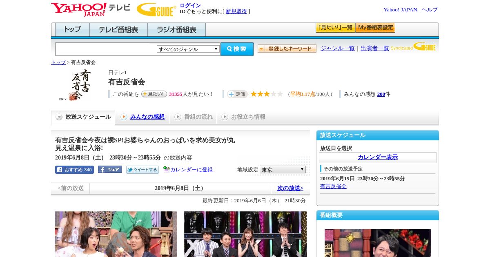Switch to the トップ tab
Image resolution: width=490 pixels, height=257 pixels.
(x=72, y=30)
